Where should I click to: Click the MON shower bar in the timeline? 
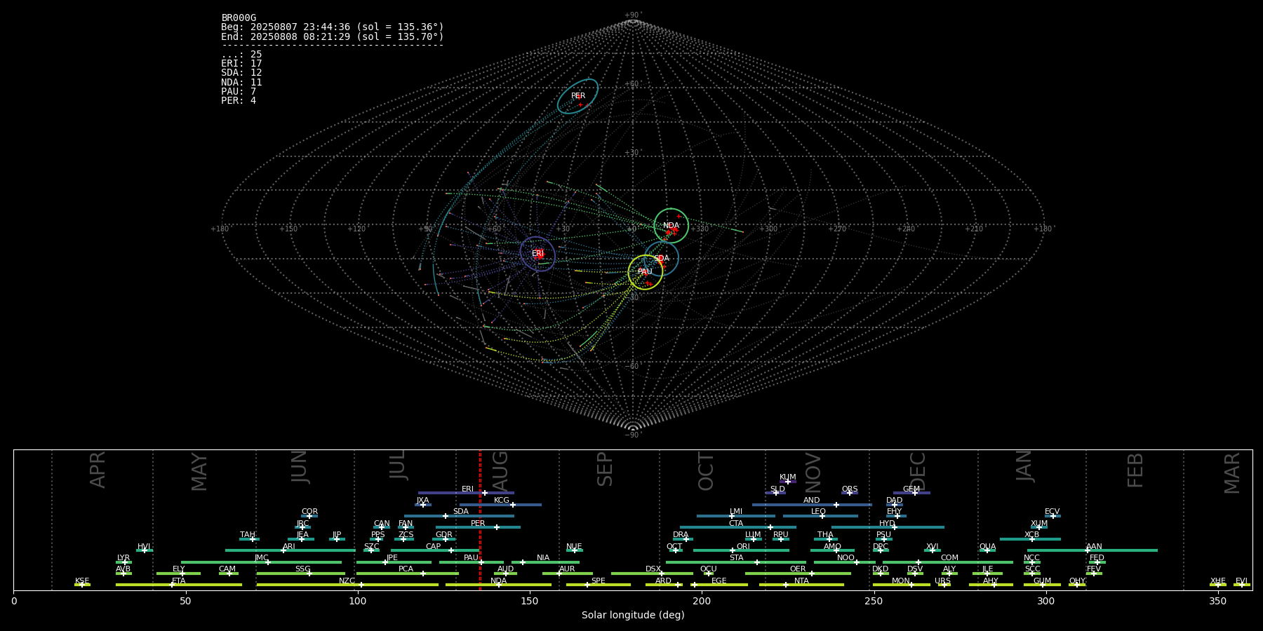click(901, 585)
